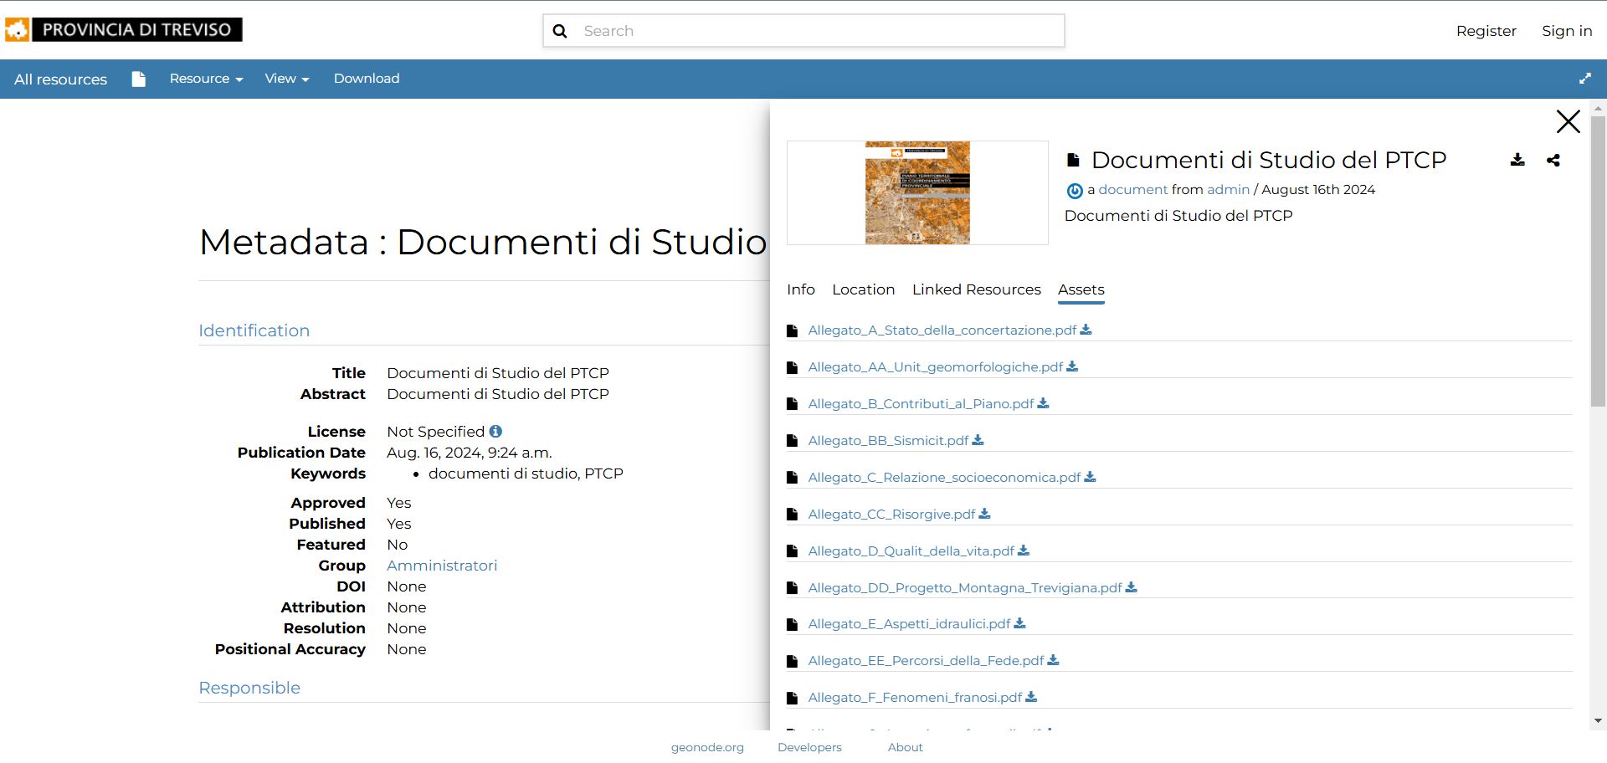Viewport: 1607px width, 763px height.
Task: Download Allegato_EE_Percorsi_della_Fede.pdf via its icon
Action: [1053, 660]
